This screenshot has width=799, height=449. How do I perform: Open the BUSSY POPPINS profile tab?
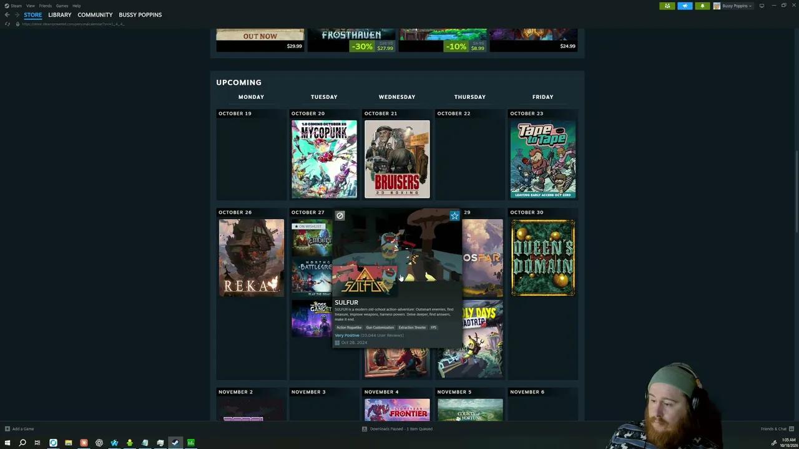pos(140,14)
